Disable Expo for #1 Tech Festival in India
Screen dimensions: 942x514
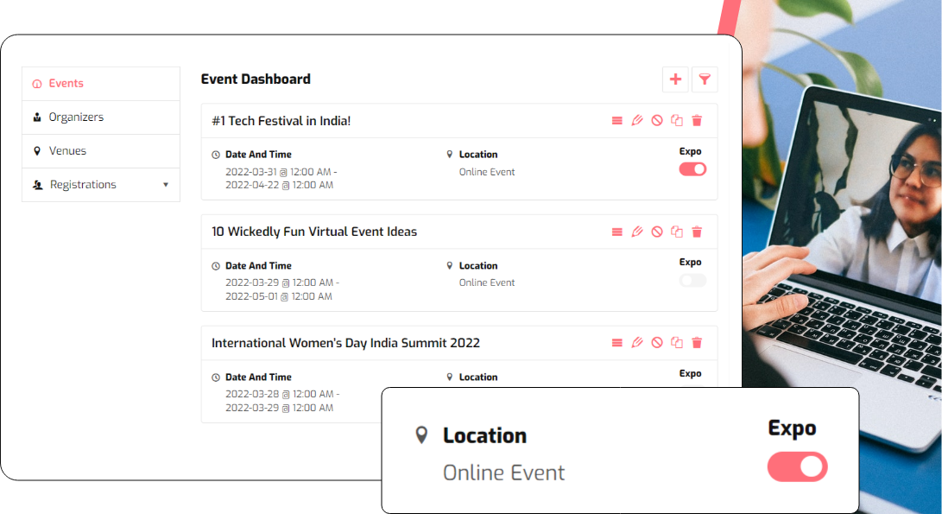[692, 169]
